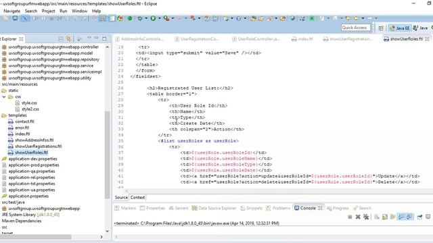Select showUserRegistrations.ftl in the tree
Viewport: 433px width, 243px height.
pos(39,146)
